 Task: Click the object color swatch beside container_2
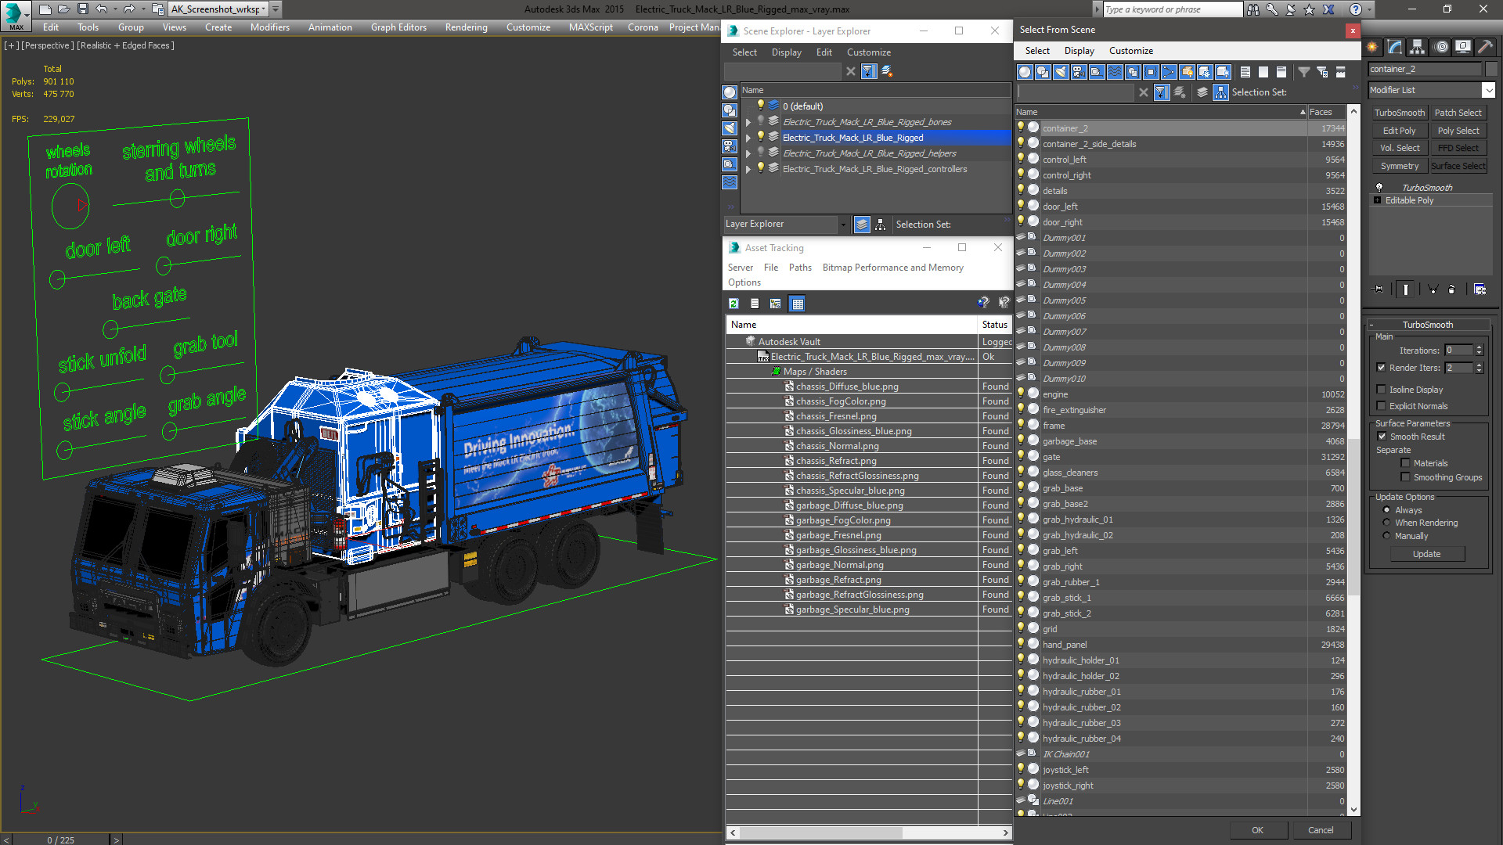(1491, 69)
